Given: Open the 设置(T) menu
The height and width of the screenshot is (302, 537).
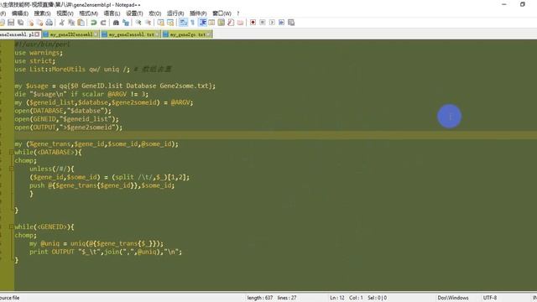Looking at the screenshot, I should (134, 13).
